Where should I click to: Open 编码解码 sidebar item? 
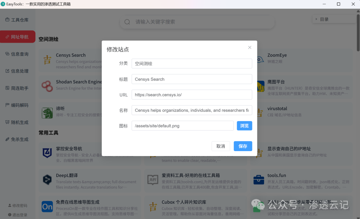pyautogui.click(x=17, y=105)
